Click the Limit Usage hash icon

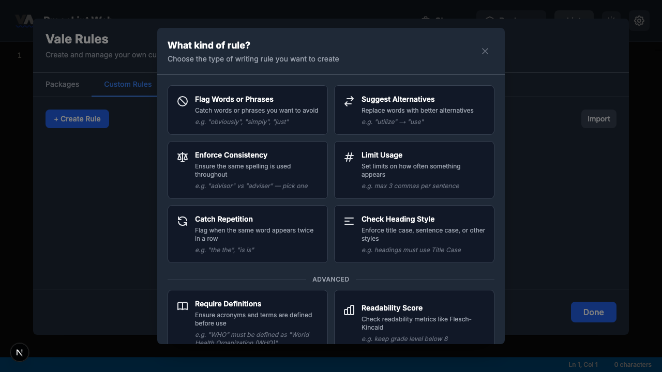(x=349, y=157)
